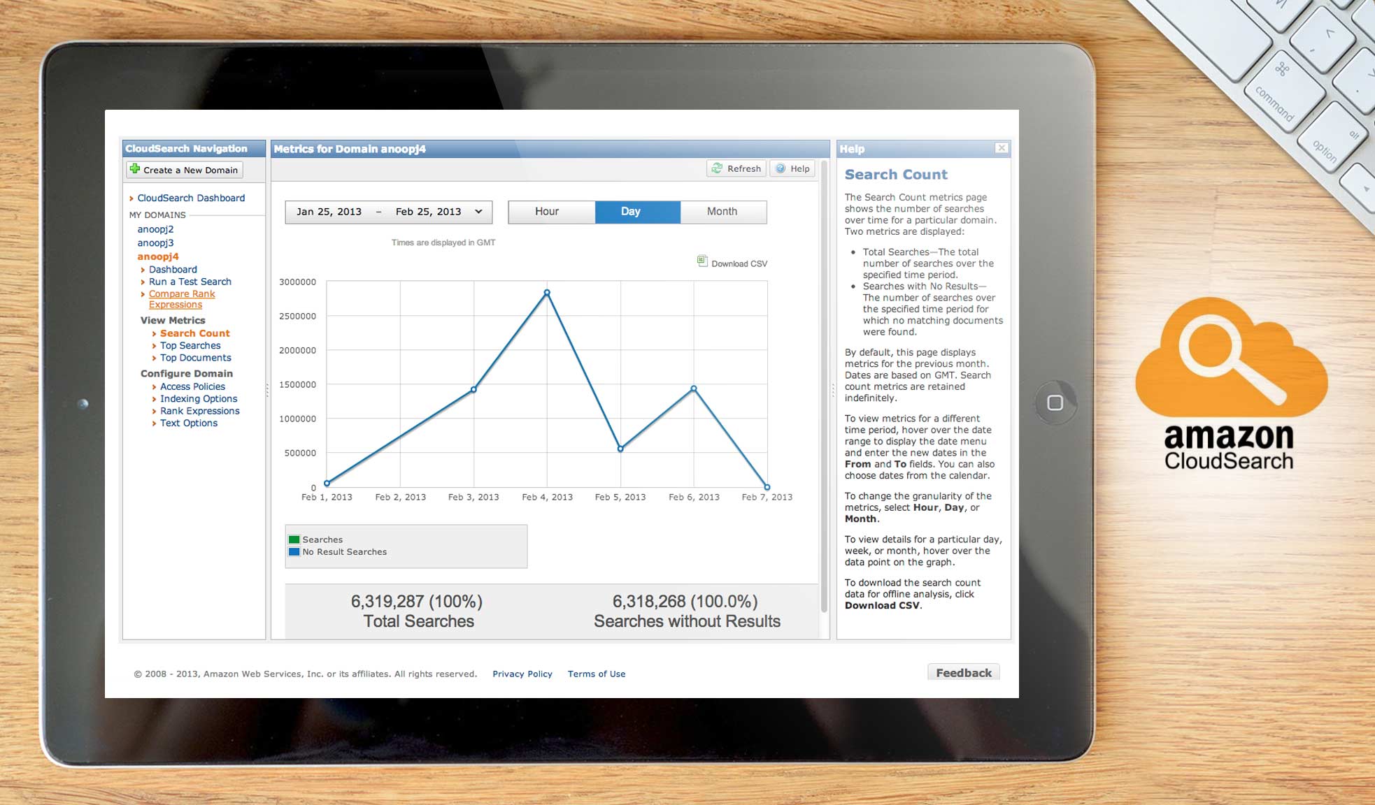Click the Refresh icon above the metrics chart
The height and width of the screenshot is (805, 1375).
(716, 168)
